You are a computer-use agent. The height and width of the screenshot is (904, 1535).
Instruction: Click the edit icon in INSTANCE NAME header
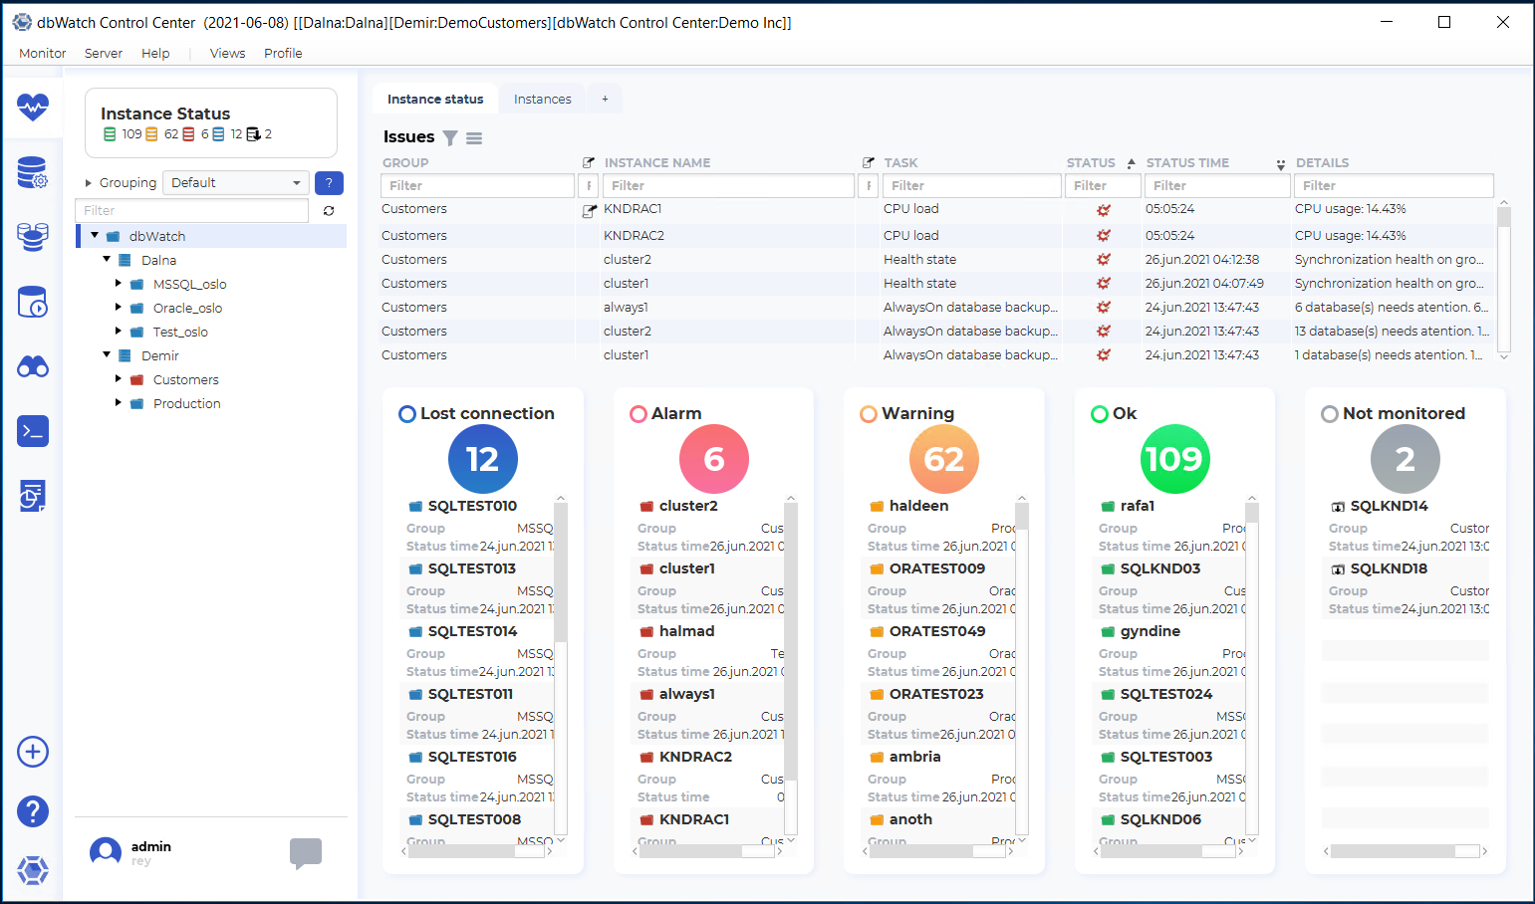(869, 162)
